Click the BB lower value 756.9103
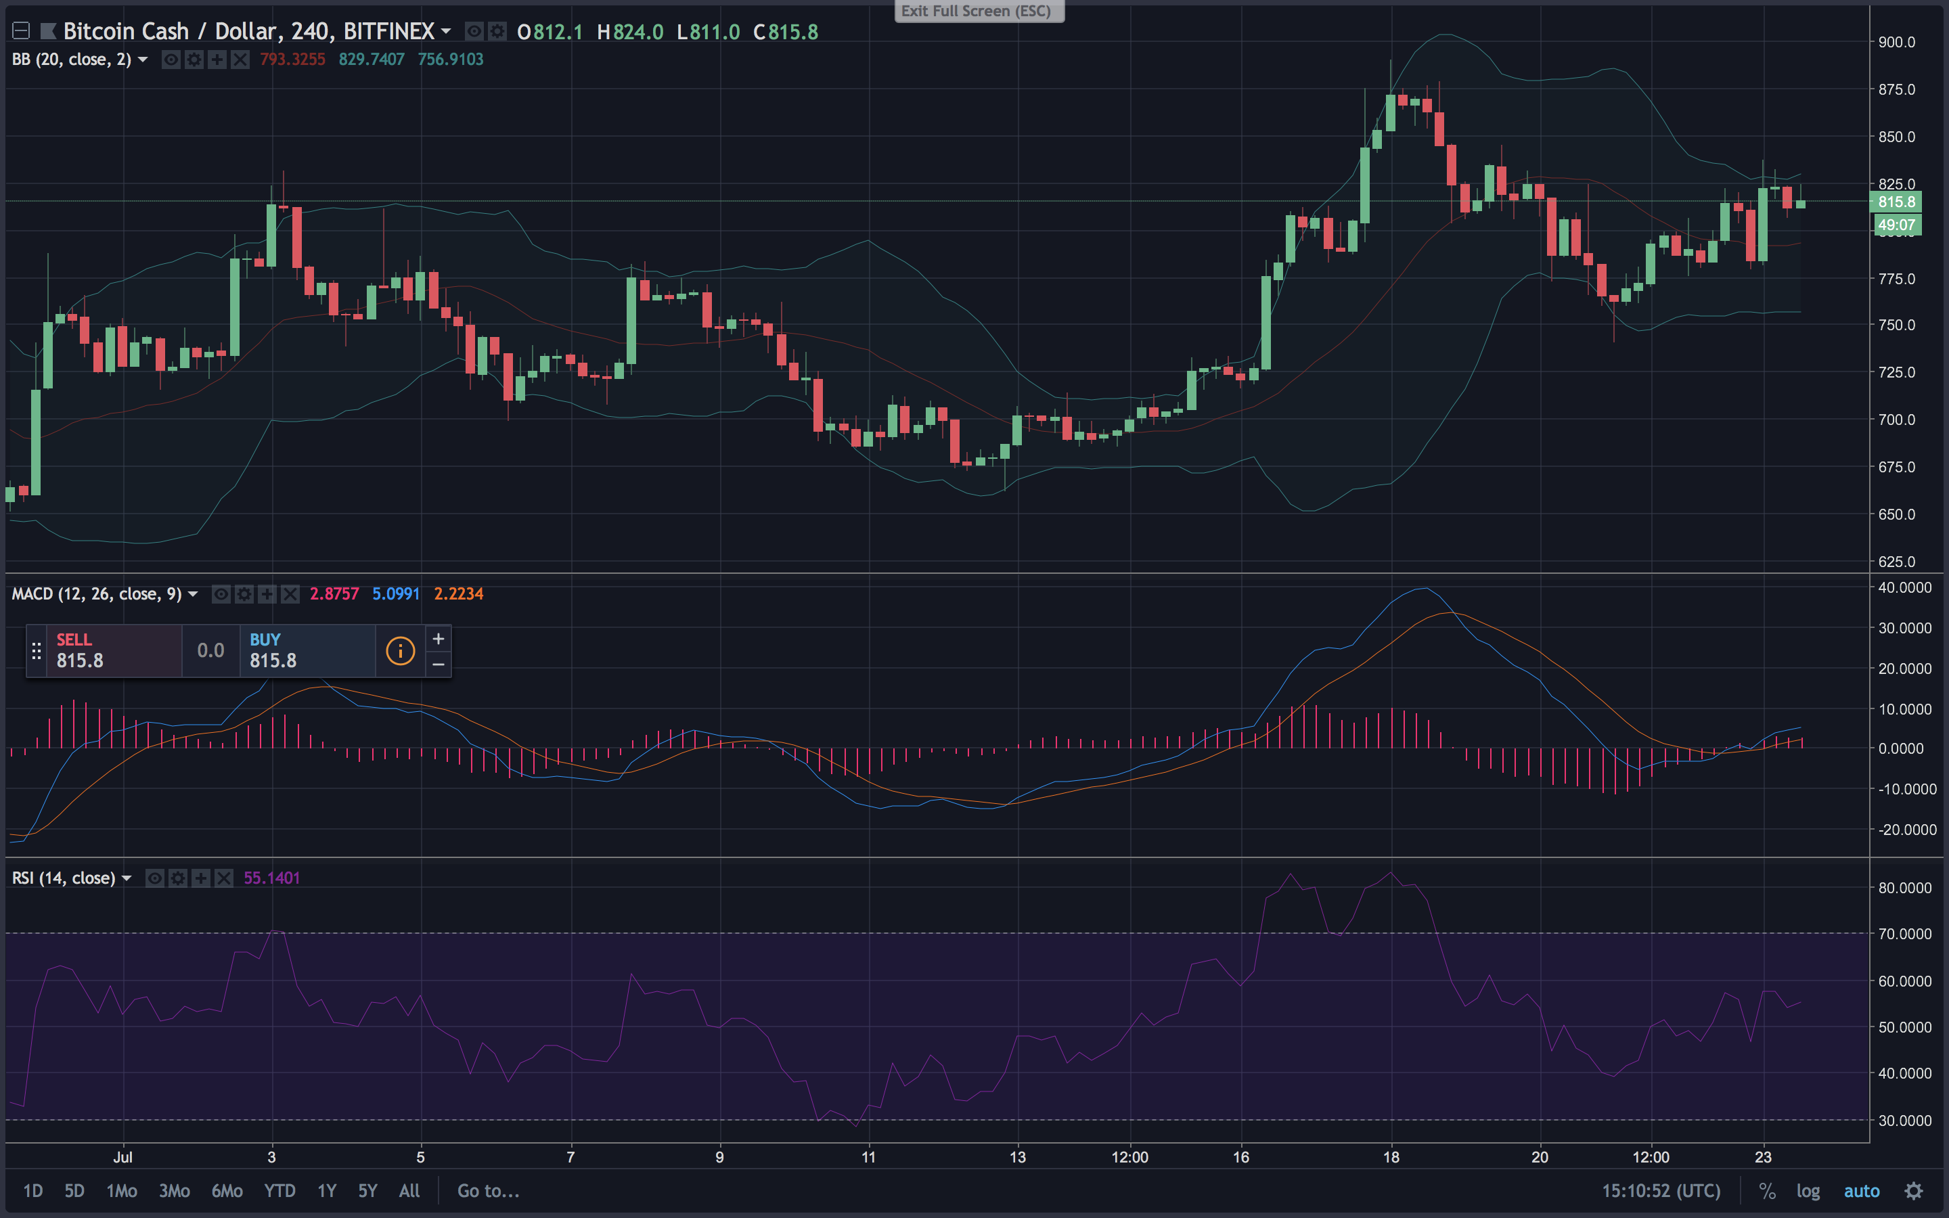The width and height of the screenshot is (1949, 1218). (450, 60)
